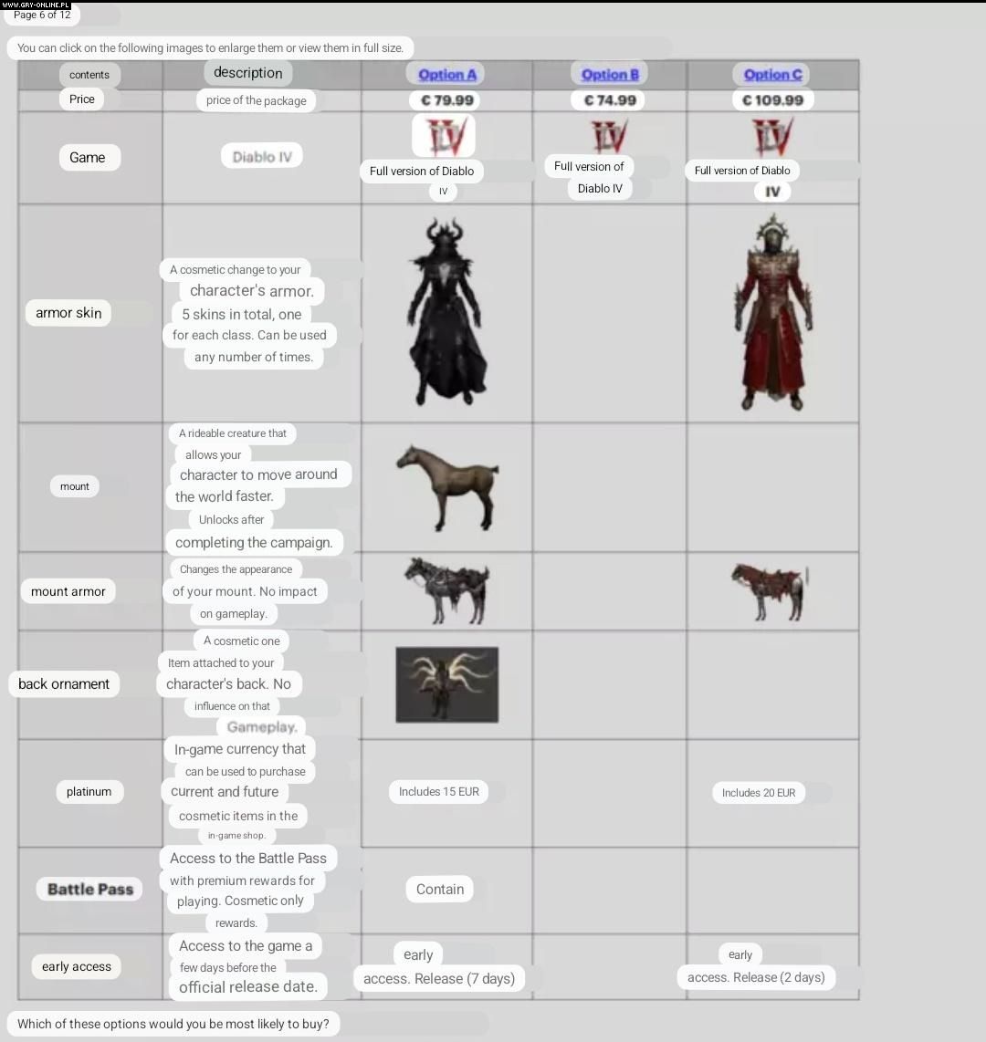Enlarge Option C red mount armor image

[770, 591]
